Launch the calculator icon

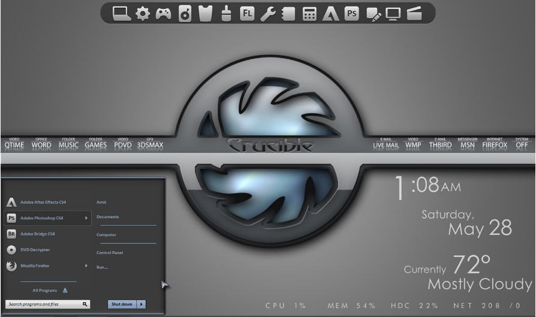click(309, 14)
